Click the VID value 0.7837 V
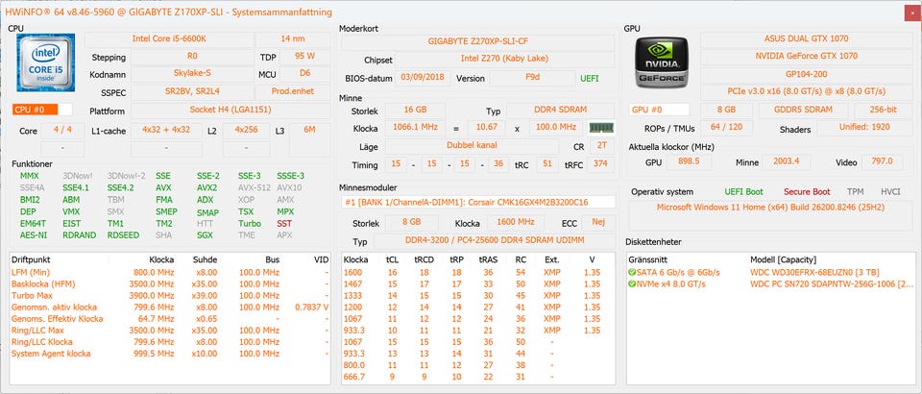922x394 pixels. click(311, 308)
